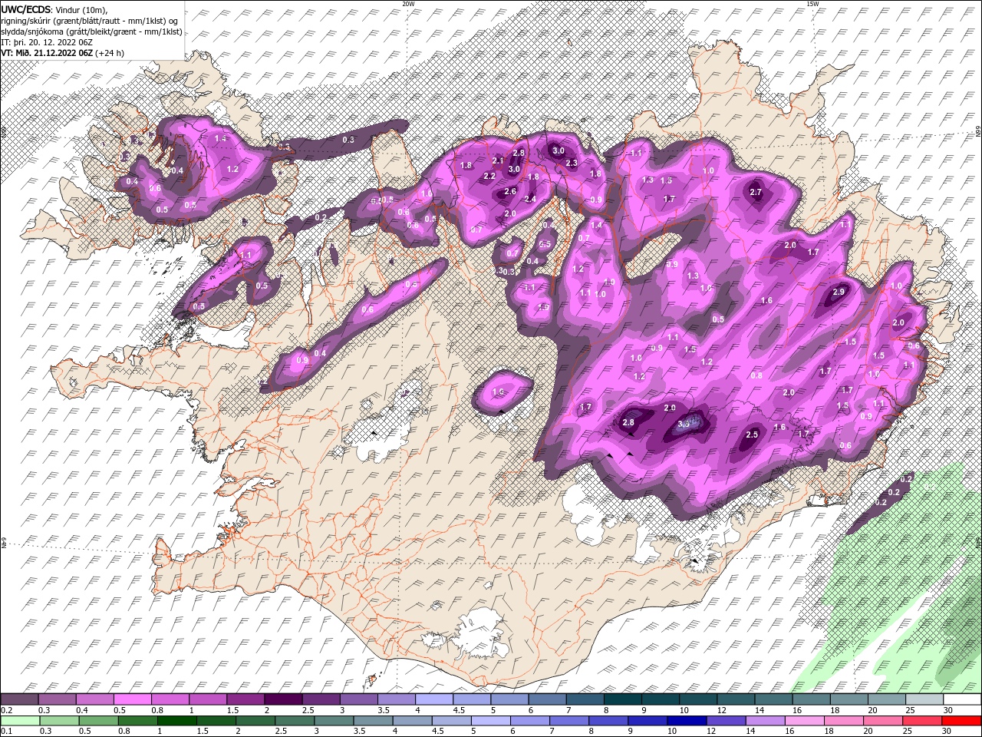Click the 'rigning/skúrir' legend description line
The image size is (982, 737).
point(89,21)
